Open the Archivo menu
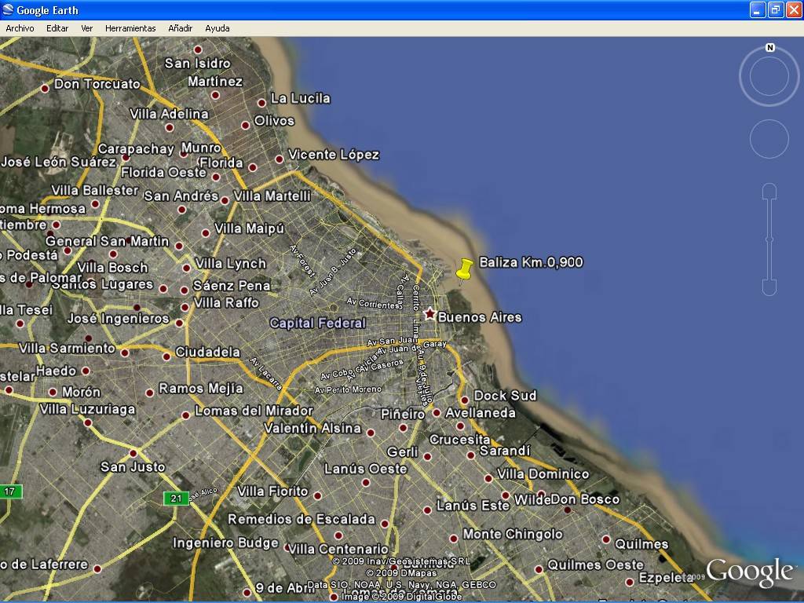Image resolution: width=804 pixels, height=603 pixels. pyautogui.click(x=20, y=28)
